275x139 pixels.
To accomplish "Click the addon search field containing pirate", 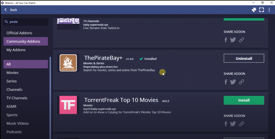I will (x=26, y=22).
